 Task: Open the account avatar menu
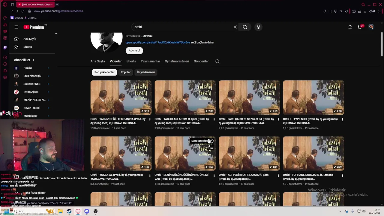tap(371, 27)
